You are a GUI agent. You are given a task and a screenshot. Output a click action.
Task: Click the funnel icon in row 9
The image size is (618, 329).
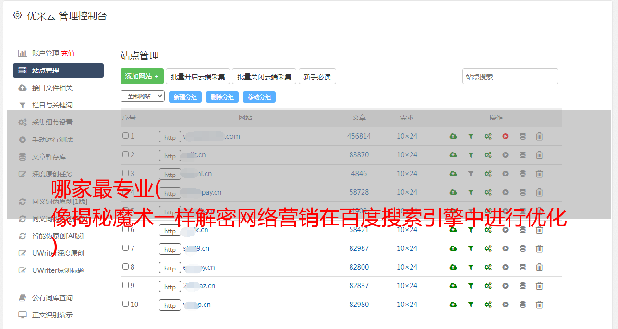point(471,286)
